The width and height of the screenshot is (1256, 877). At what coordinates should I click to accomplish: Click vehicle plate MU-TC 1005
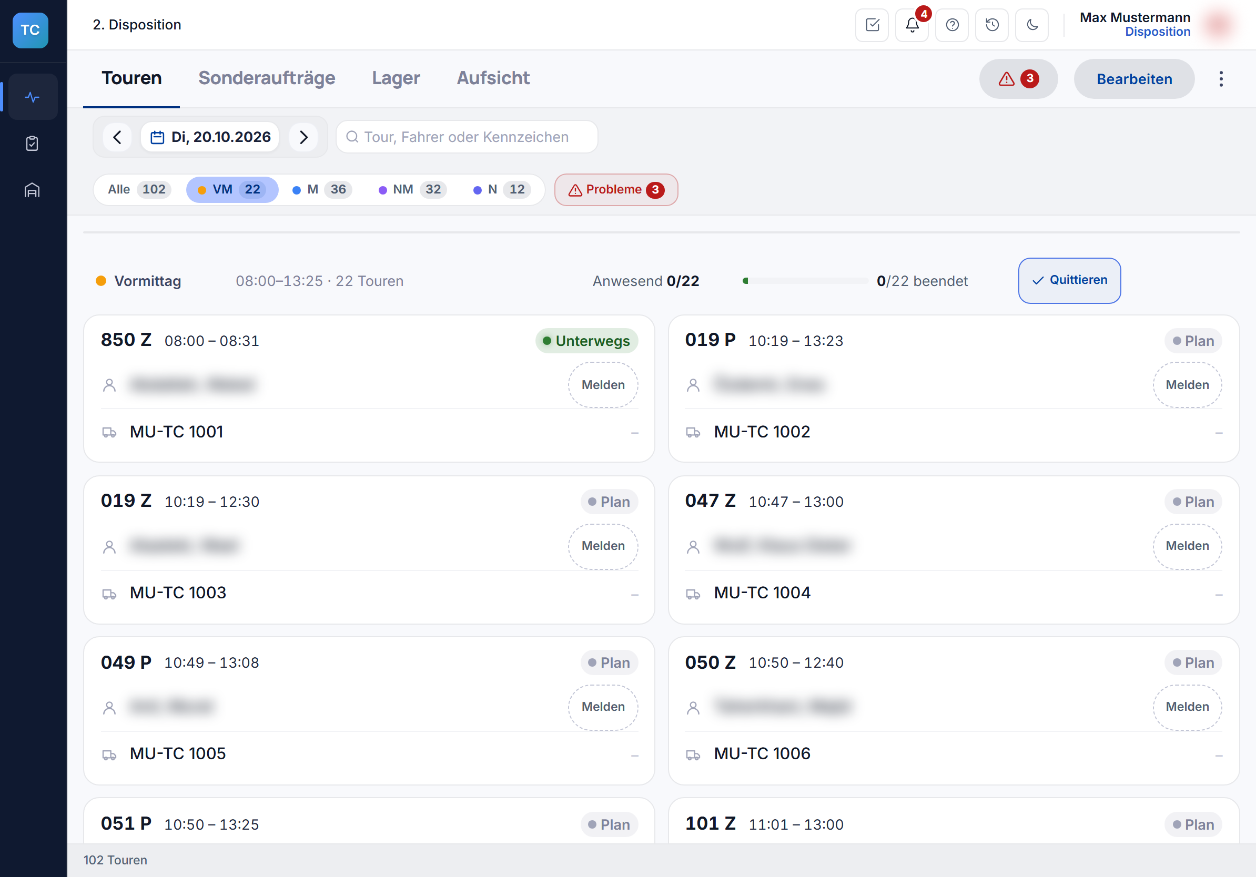click(x=178, y=753)
